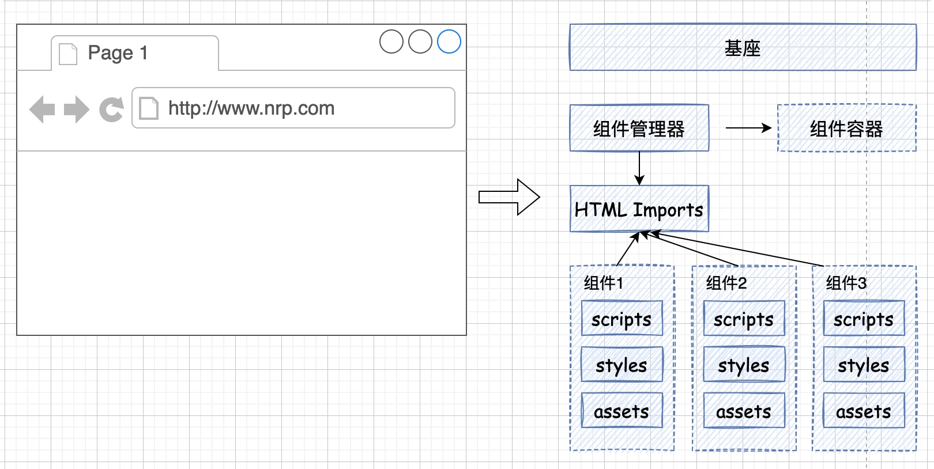Select arrow from 组件管理器 down to HTML Imports

[639, 168]
